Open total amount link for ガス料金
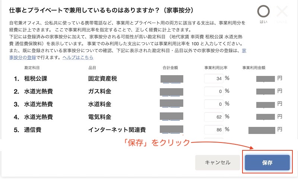Screen dimensions: 298x179 coord(171,92)
